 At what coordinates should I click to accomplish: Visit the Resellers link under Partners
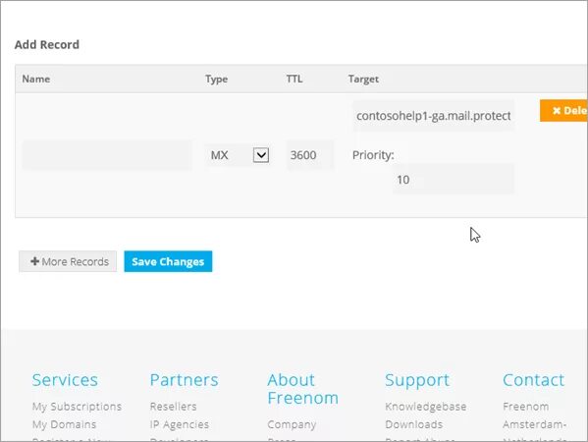tap(173, 407)
